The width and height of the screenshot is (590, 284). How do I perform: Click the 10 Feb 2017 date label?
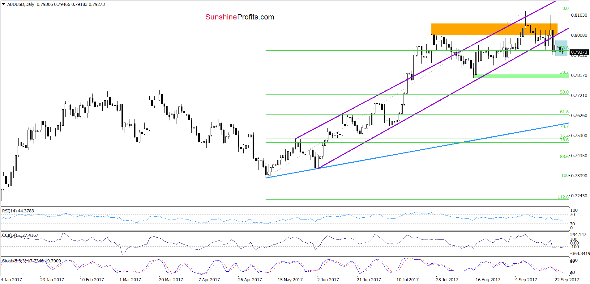(x=92, y=280)
